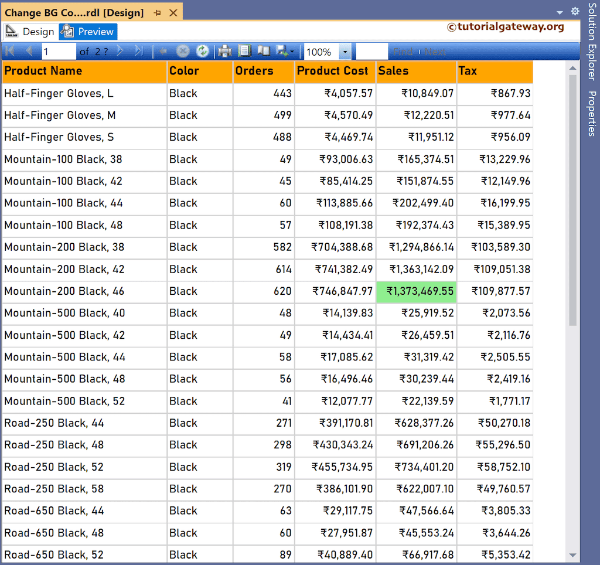The width and height of the screenshot is (600, 565).
Task: Refresh the report preview
Action: [x=202, y=51]
